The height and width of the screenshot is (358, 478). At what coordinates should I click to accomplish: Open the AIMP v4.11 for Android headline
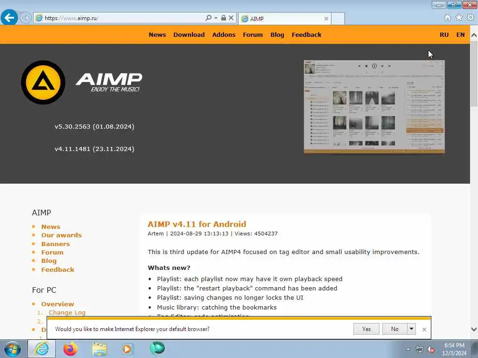[x=197, y=224]
